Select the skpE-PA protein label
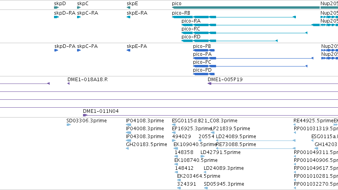Viewport: 338px width, 190px height. click(137, 46)
